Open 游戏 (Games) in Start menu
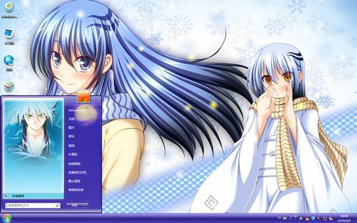Image resolution: width=357 pixels, height=223 pixels. point(71,146)
